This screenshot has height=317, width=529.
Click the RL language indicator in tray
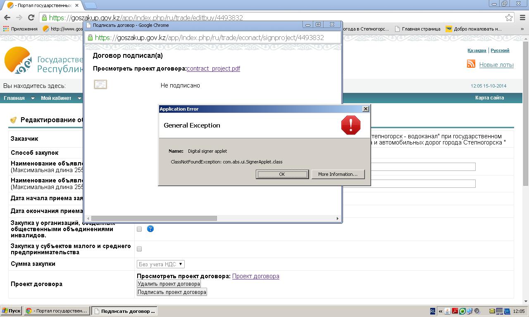(x=432, y=311)
